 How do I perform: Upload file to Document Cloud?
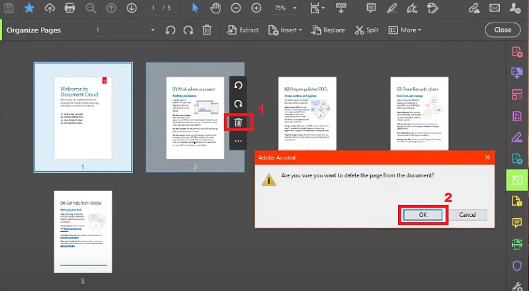[x=50, y=8]
